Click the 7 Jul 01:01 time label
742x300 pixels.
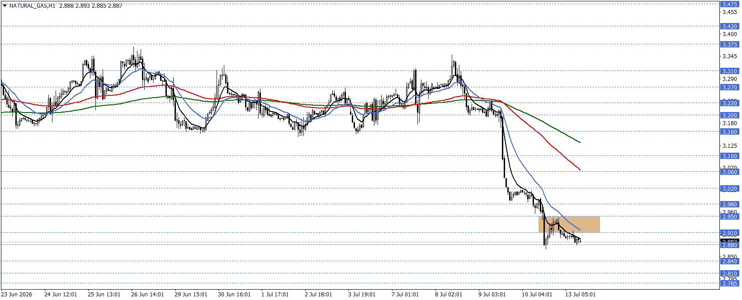[405, 294]
